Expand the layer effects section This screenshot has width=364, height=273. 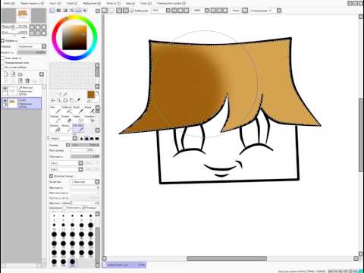coord(3,40)
